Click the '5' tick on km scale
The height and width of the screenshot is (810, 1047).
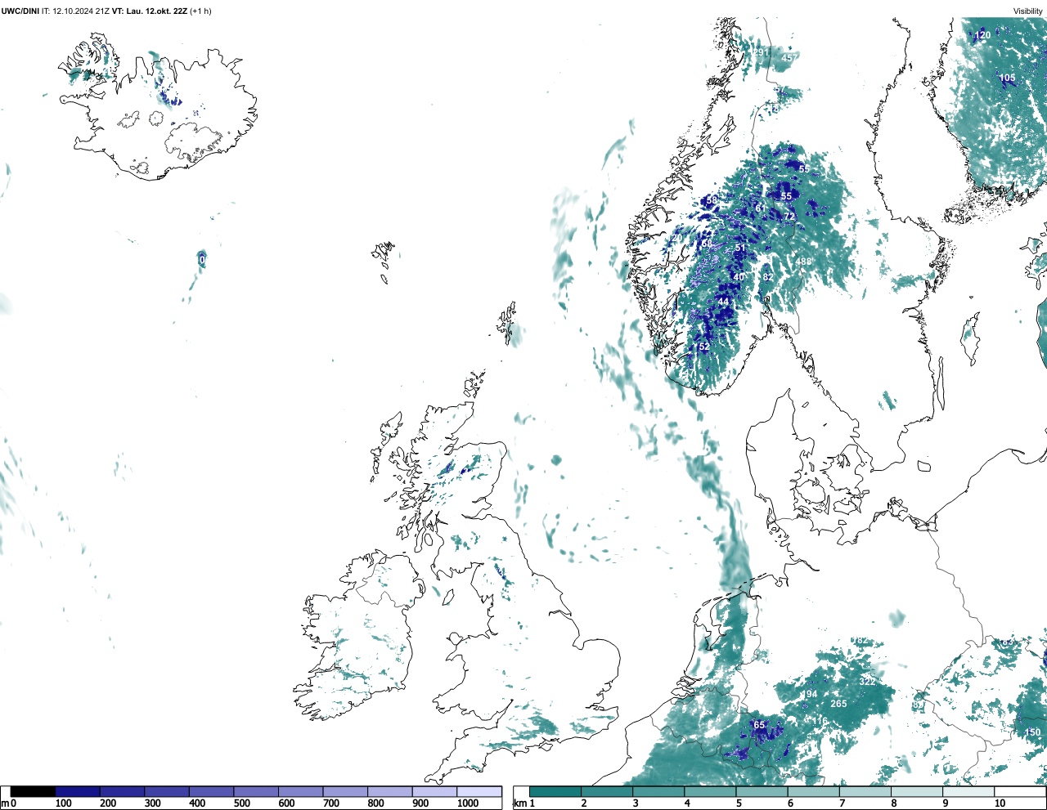click(739, 803)
